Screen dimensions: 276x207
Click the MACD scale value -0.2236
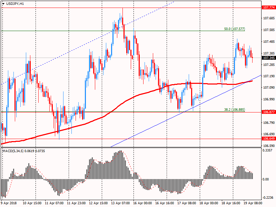[268, 198]
